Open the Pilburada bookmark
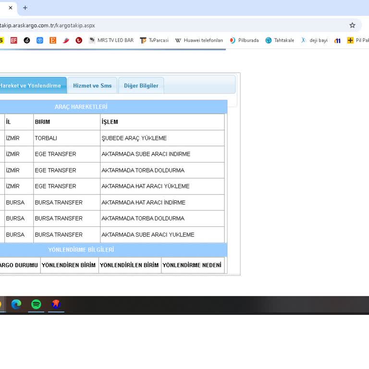 pyautogui.click(x=244, y=40)
